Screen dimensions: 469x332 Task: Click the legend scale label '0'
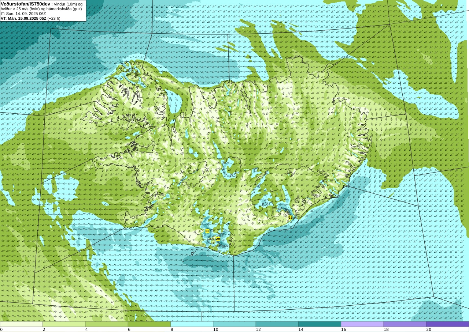click(1, 329)
